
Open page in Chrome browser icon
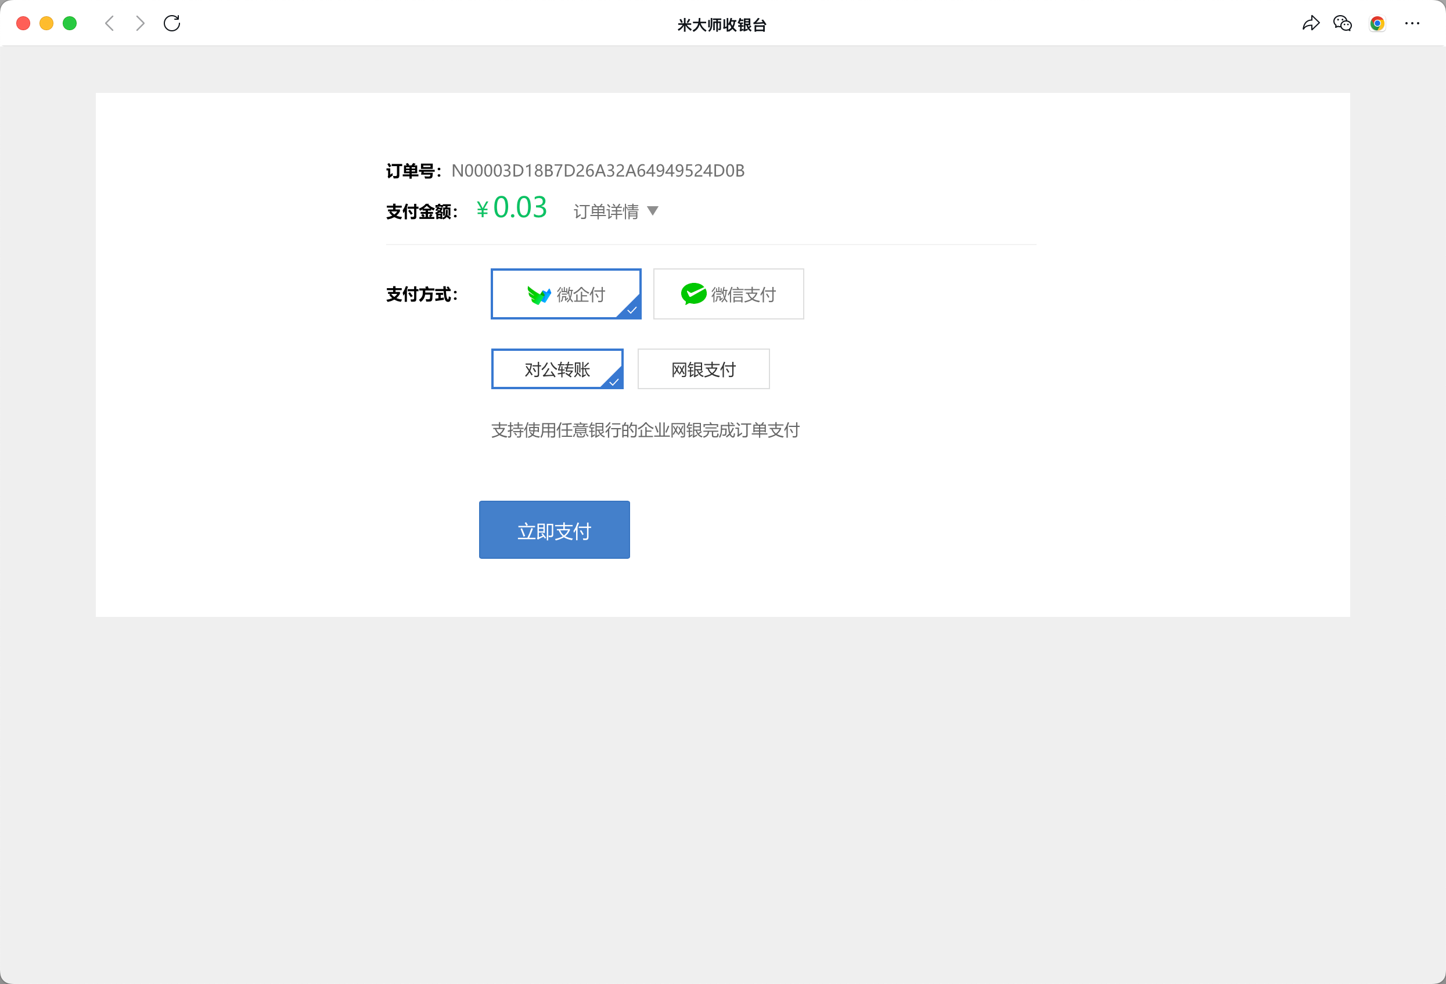tap(1377, 24)
